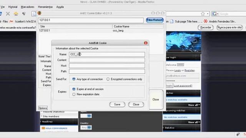The image size is (246, 138).
Task: Click View all under matches section
Action: 194,105
